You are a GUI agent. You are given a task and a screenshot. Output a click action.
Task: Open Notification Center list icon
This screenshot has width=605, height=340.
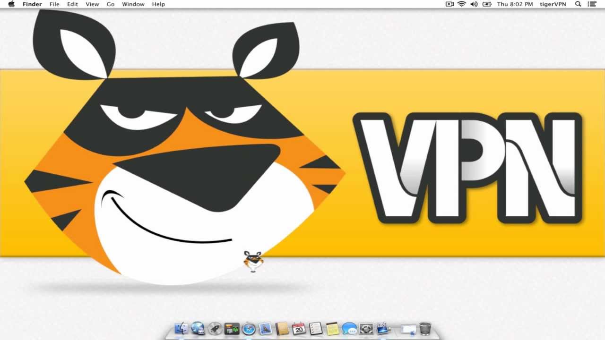(x=592, y=4)
